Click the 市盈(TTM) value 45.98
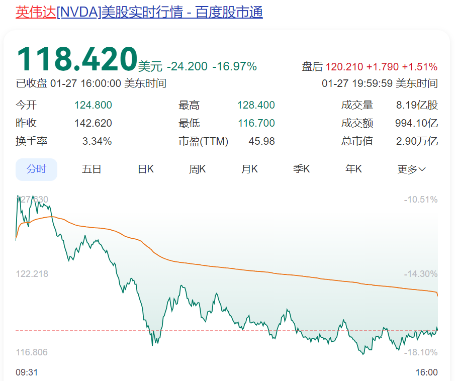 261,141
